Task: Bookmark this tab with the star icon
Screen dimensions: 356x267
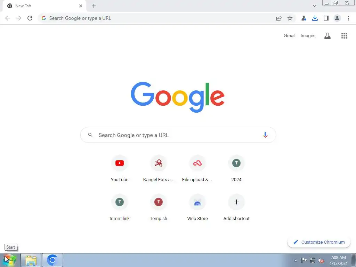Action: coord(290,18)
